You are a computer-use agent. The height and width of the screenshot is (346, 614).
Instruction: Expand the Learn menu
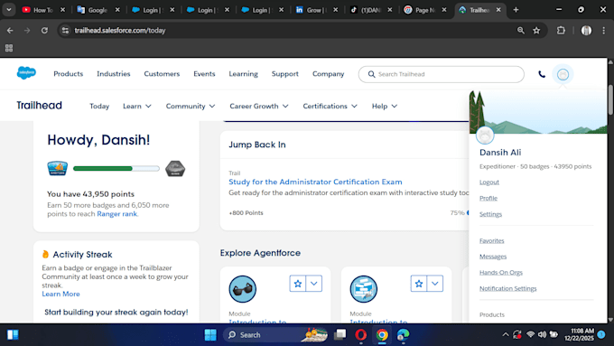(137, 107)
